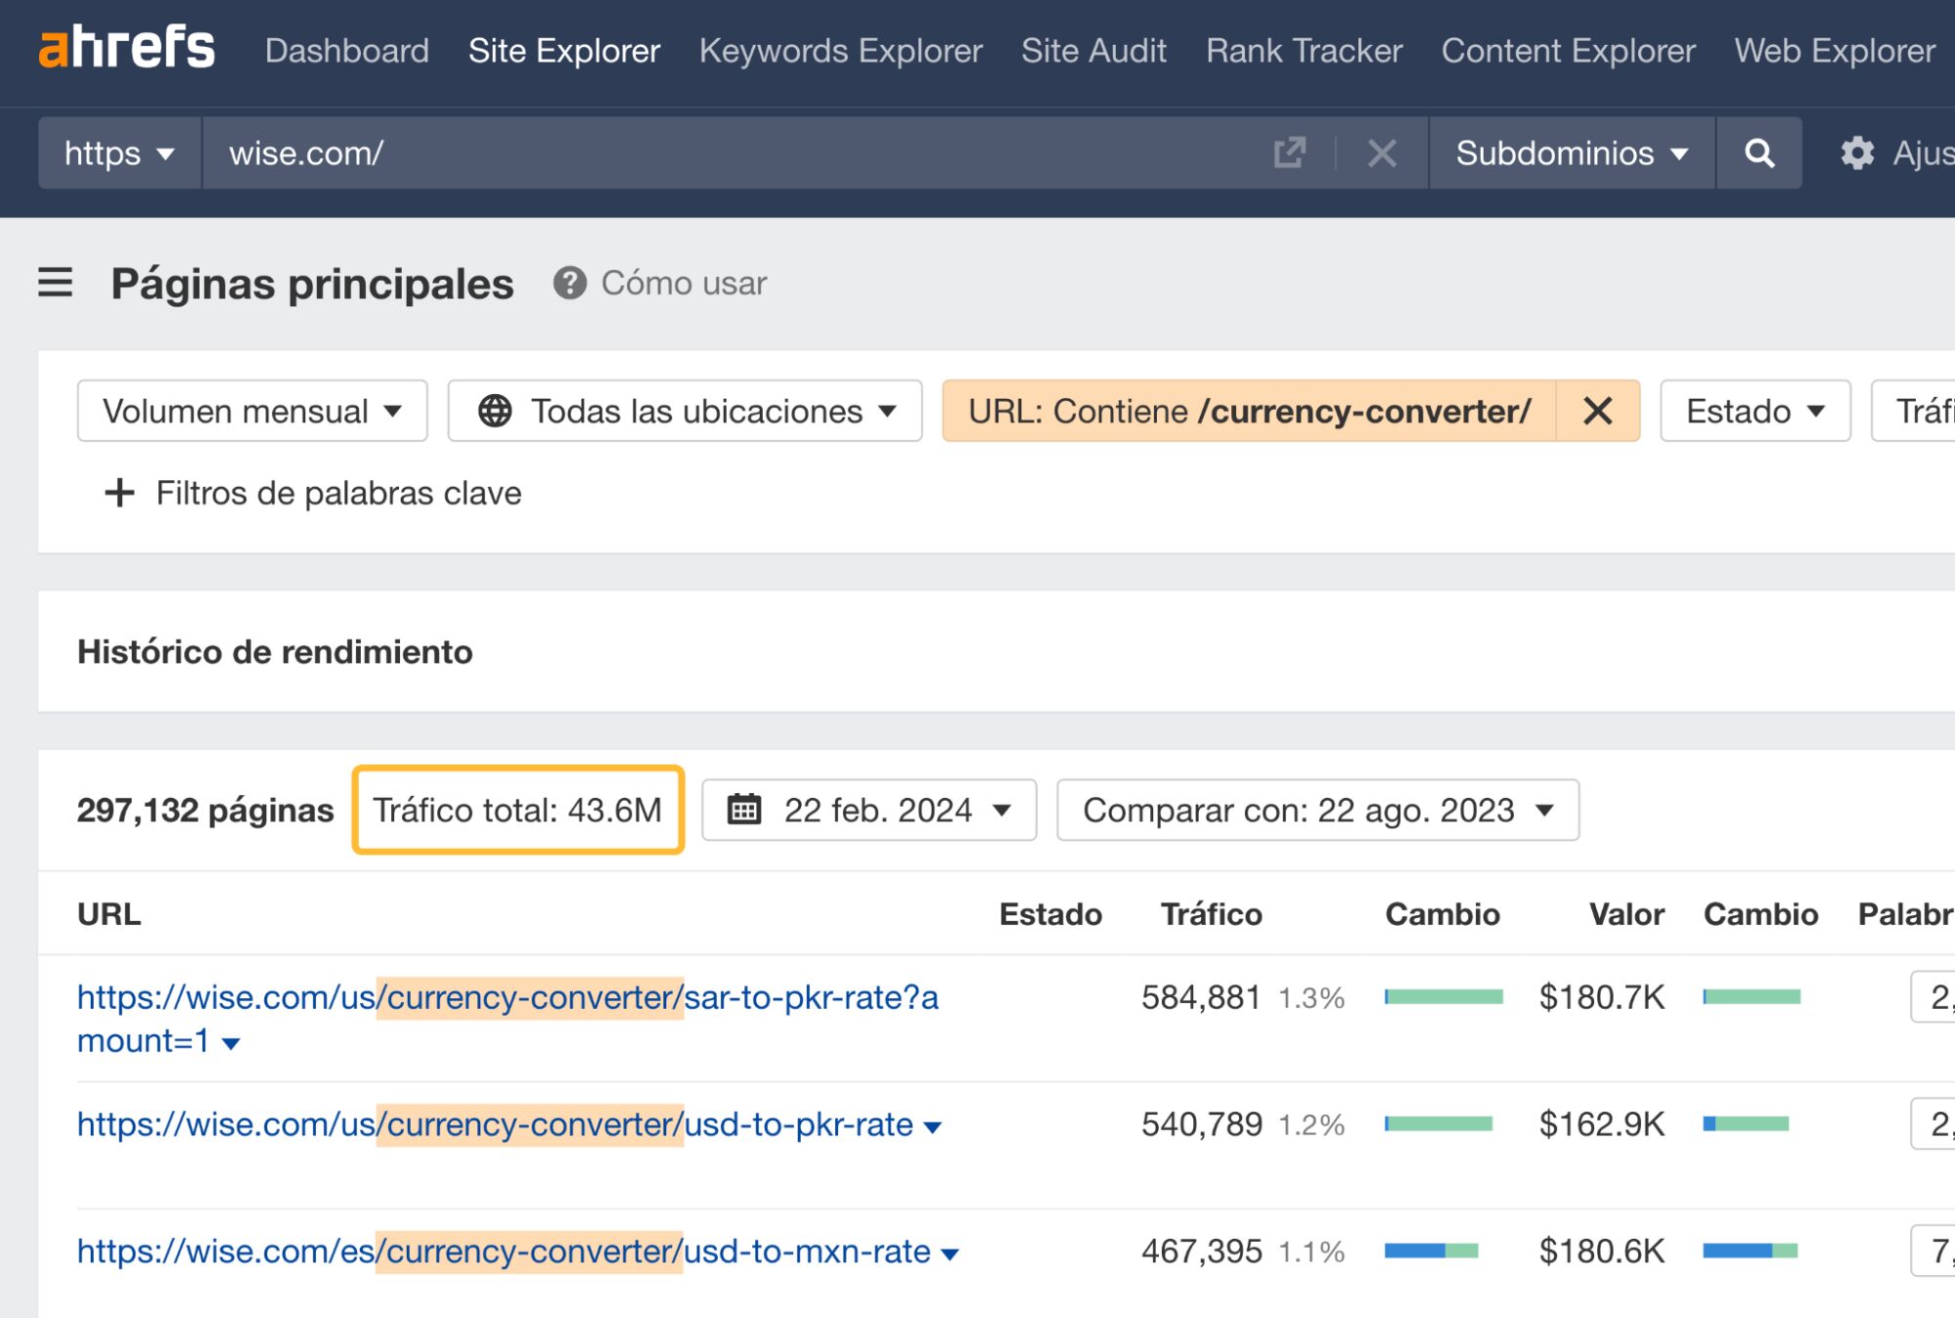Click the magnifier search button
The height and width of the screenshot is (1318, 1955).
1758,153
